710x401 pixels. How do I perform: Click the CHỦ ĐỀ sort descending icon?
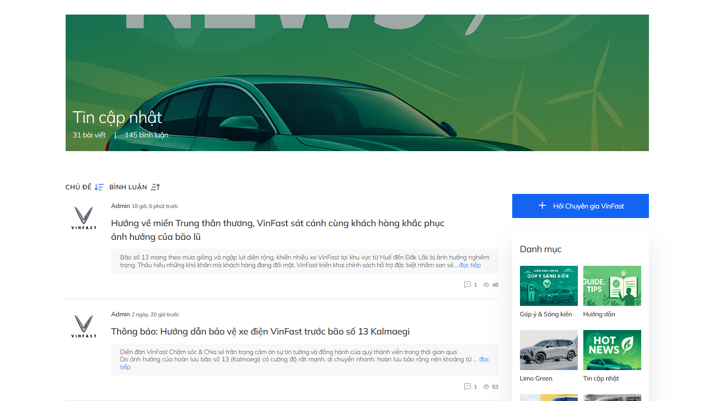[x=99, y=187]
